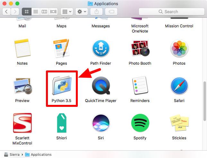Screen dimensions: 207x158
Task: Click the Path Finder label
Action: [101, 63]
